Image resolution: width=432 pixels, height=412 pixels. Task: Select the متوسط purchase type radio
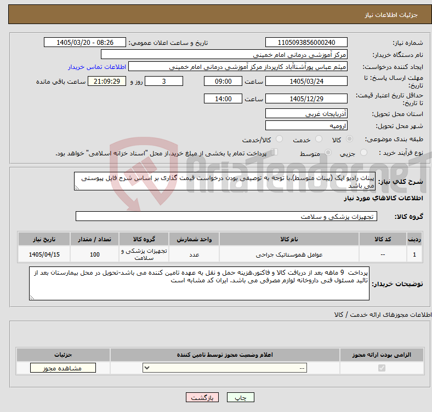(x=328, y=153)
